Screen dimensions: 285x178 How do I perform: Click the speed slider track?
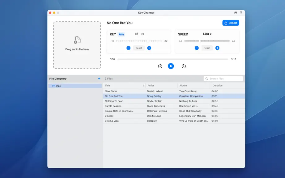[207, 41]
